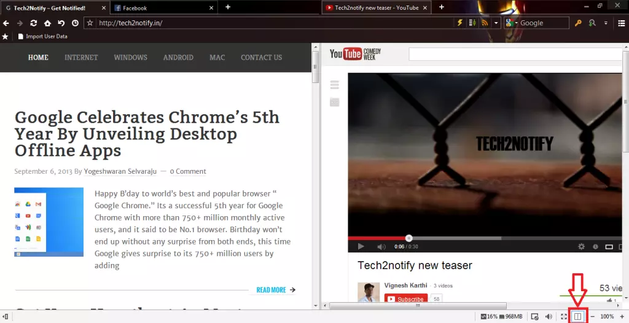Click the left pane vertical scrollbar
The width and height of the screenshot is (629, 323).
316,66
